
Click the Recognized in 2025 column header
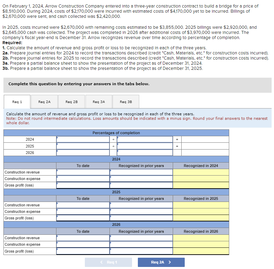201,198
